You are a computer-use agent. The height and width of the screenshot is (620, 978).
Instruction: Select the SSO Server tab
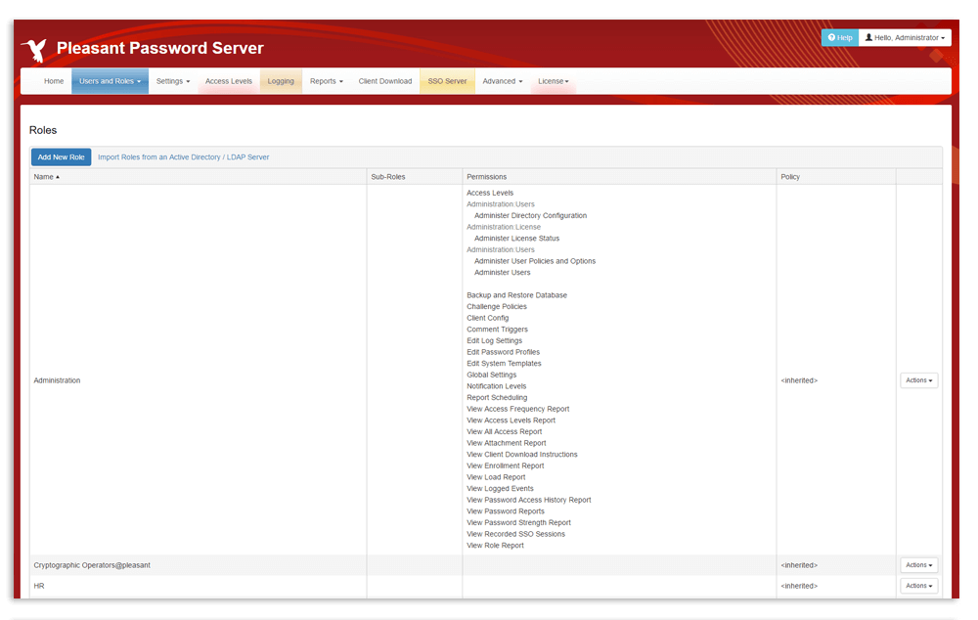[x=447, y=81]
